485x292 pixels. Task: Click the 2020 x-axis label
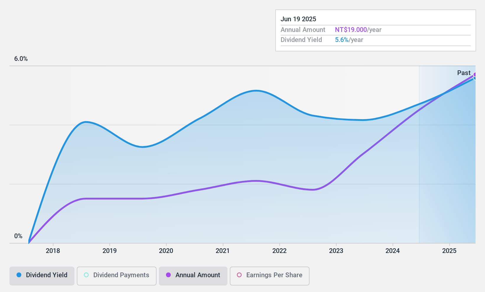[166, 251]
